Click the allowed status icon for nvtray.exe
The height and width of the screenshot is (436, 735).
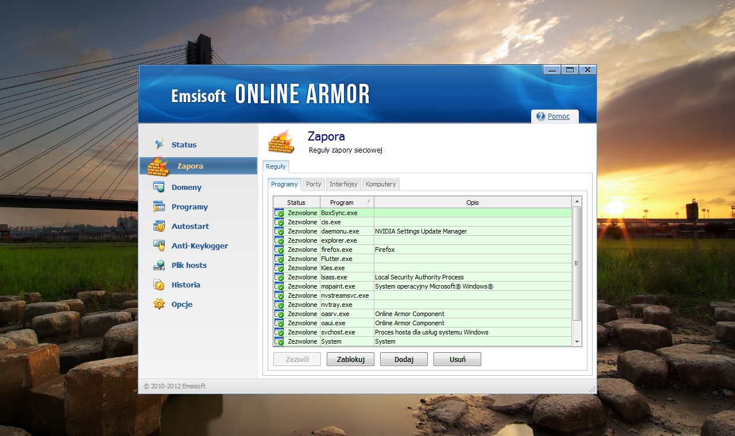[x=280, y=305]
